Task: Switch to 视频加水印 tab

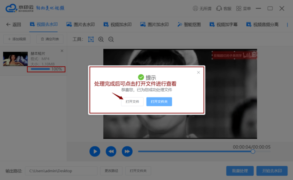Action: tap(118, 25)
